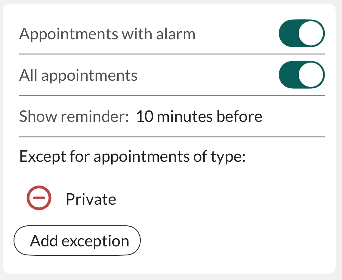342x280 pixels.
Task: Open the 10 minutes before reminder picker
Action: coord(199,116)
